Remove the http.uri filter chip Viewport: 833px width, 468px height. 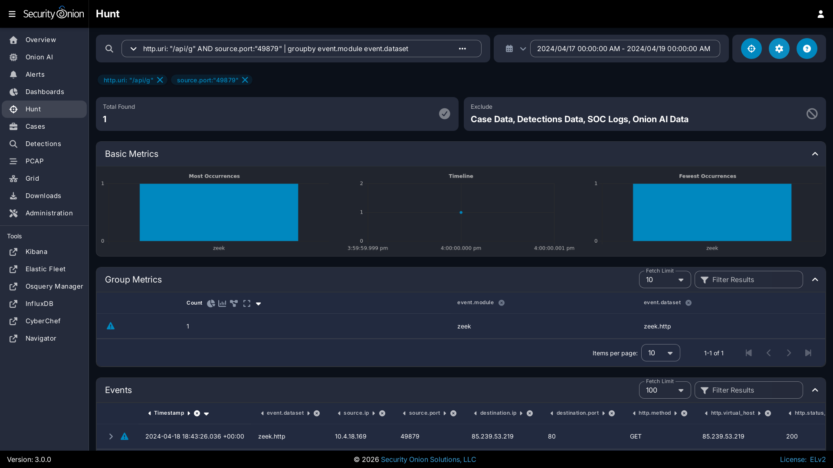coord(160,80)
